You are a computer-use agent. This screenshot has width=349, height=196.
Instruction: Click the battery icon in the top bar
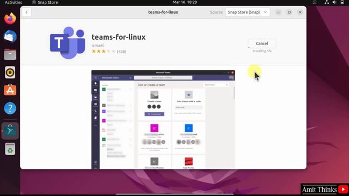click(x=342, y=2)
